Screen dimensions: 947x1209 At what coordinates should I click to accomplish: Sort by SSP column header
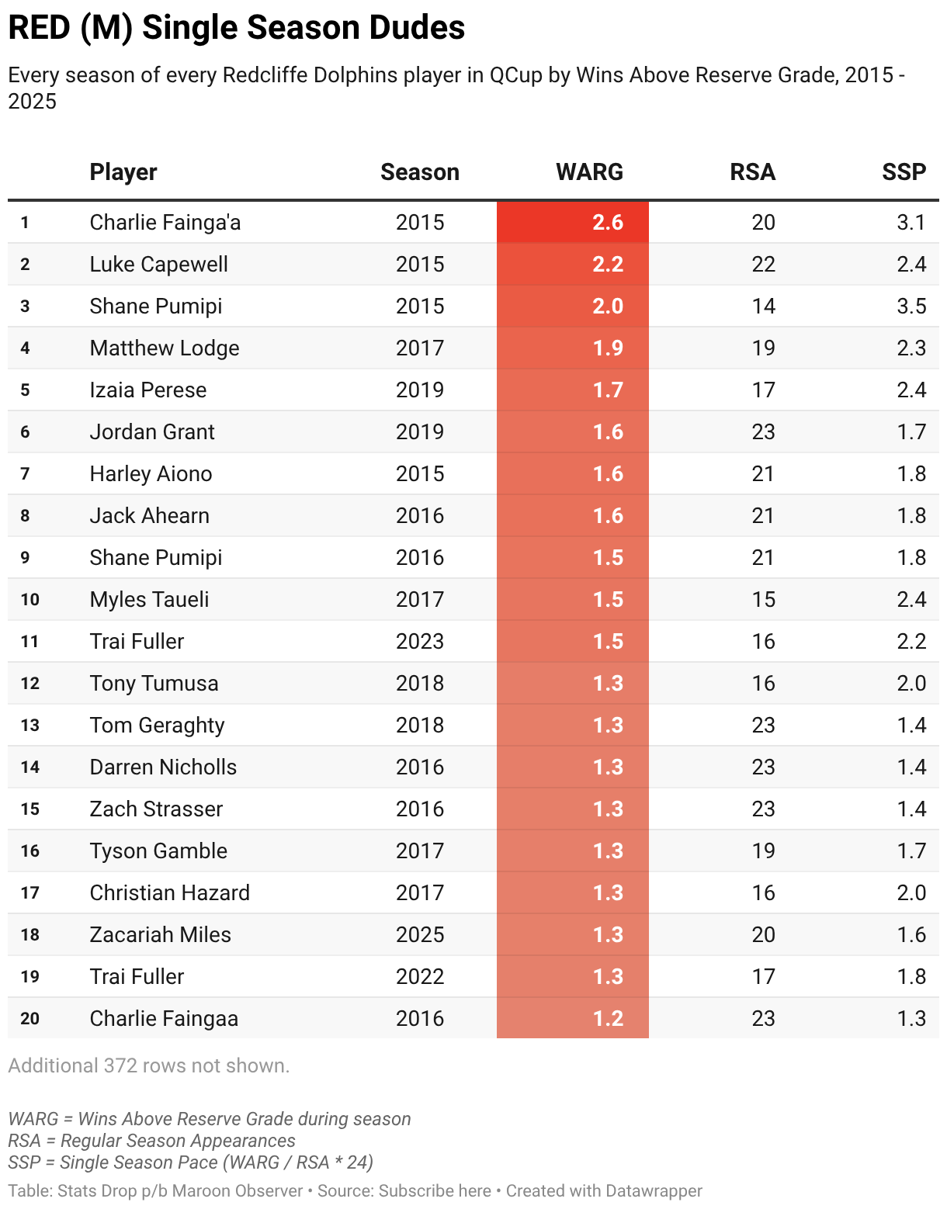pos(904,172)
